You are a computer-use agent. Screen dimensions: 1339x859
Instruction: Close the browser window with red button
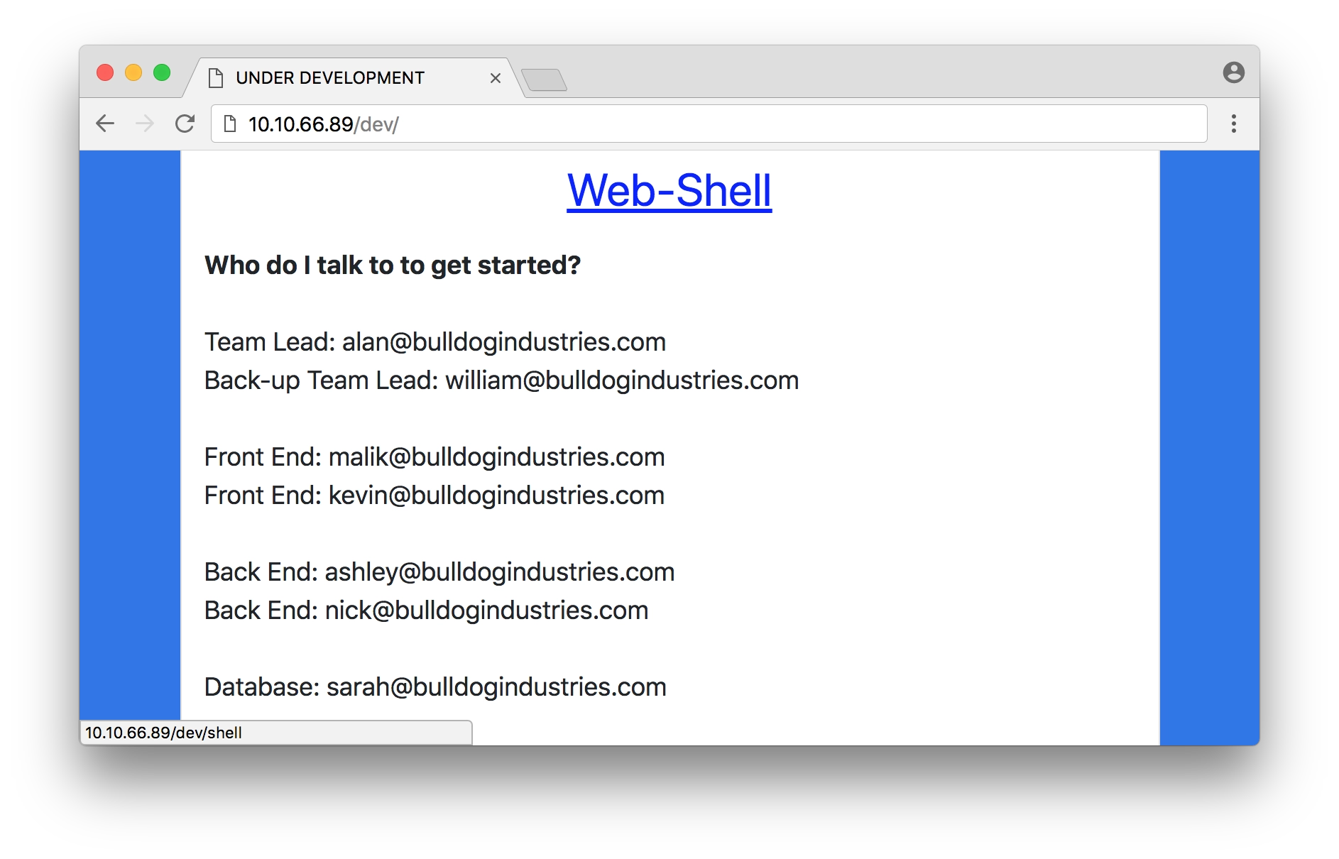[x=105, y=72]
